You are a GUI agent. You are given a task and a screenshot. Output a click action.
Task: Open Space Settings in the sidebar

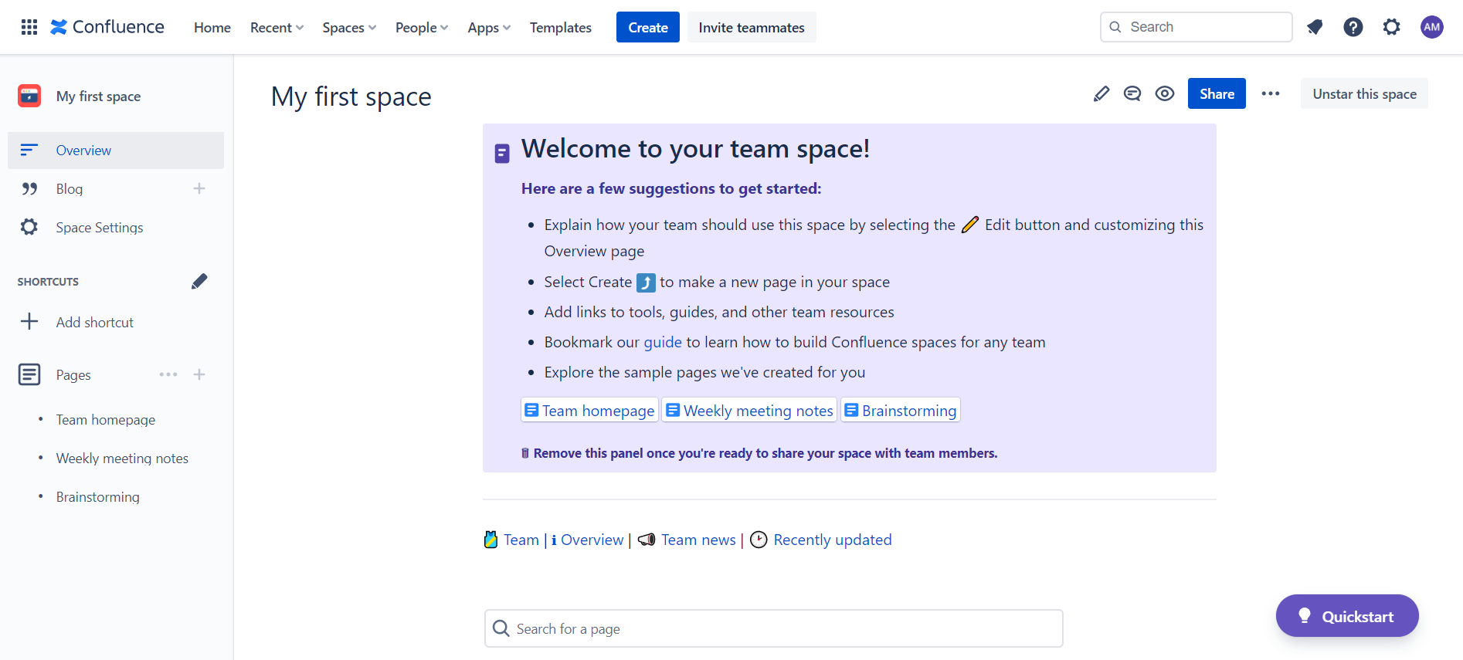pyautogui.click(x=100, y=227)
